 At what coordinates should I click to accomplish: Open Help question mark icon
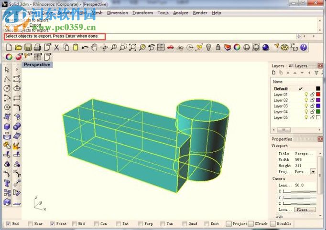(304, 47)
